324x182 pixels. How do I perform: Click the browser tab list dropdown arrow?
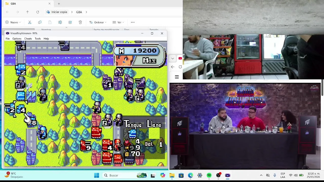point(173,58)
